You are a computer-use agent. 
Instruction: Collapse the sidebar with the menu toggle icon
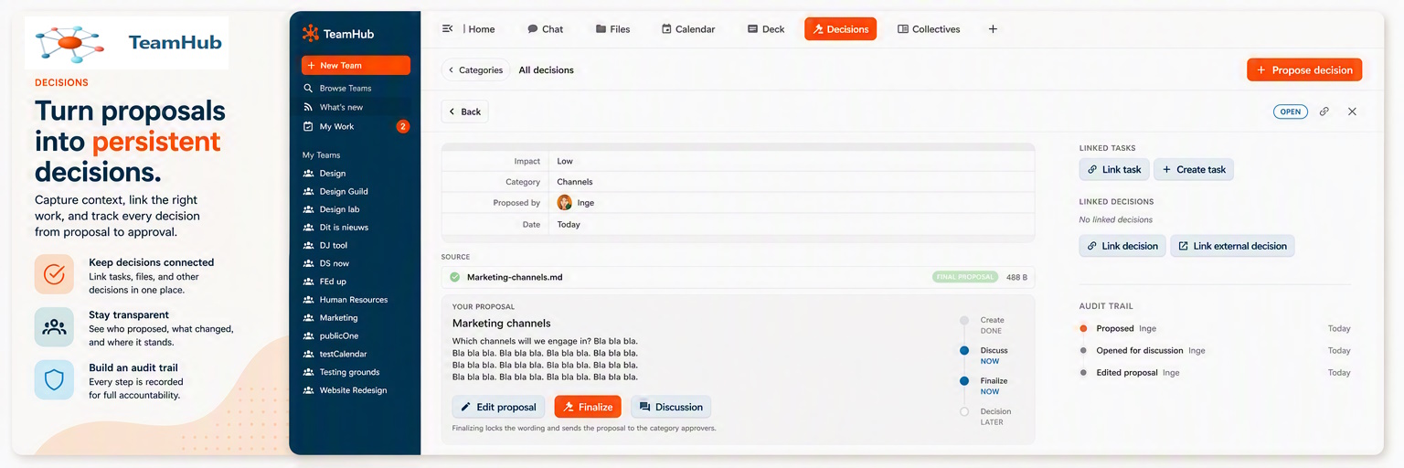447,29
